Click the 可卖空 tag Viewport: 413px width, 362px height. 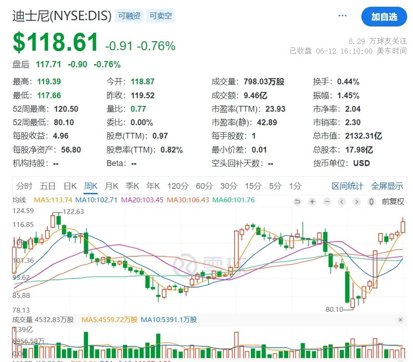pos(160,16)
